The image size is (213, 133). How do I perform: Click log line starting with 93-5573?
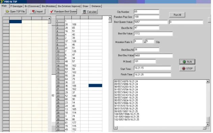[x=126, y=95]
